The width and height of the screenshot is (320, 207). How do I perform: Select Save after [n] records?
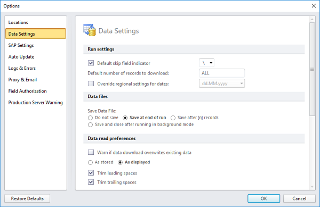(173, 118)
